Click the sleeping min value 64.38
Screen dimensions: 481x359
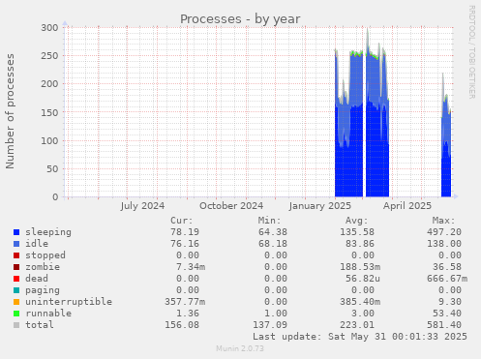[x=273, y=232]
